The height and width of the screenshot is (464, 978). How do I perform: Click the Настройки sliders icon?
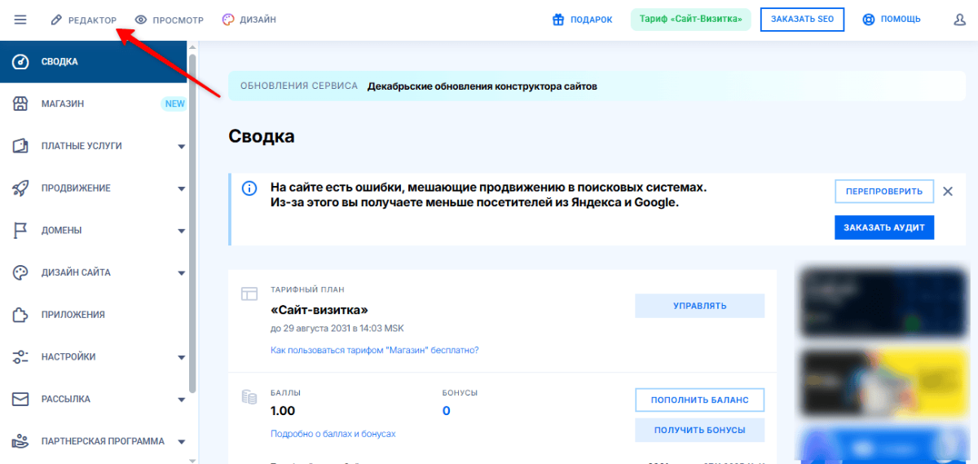point(21,357)
